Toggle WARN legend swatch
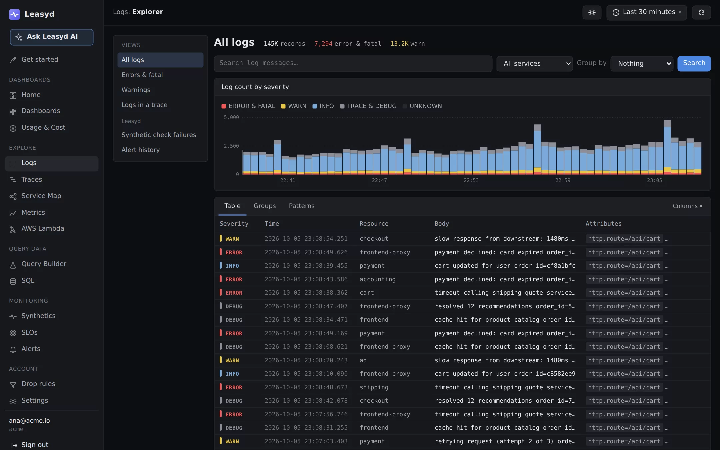This screenshot has width=720, height=450. [x=283, y=106]
